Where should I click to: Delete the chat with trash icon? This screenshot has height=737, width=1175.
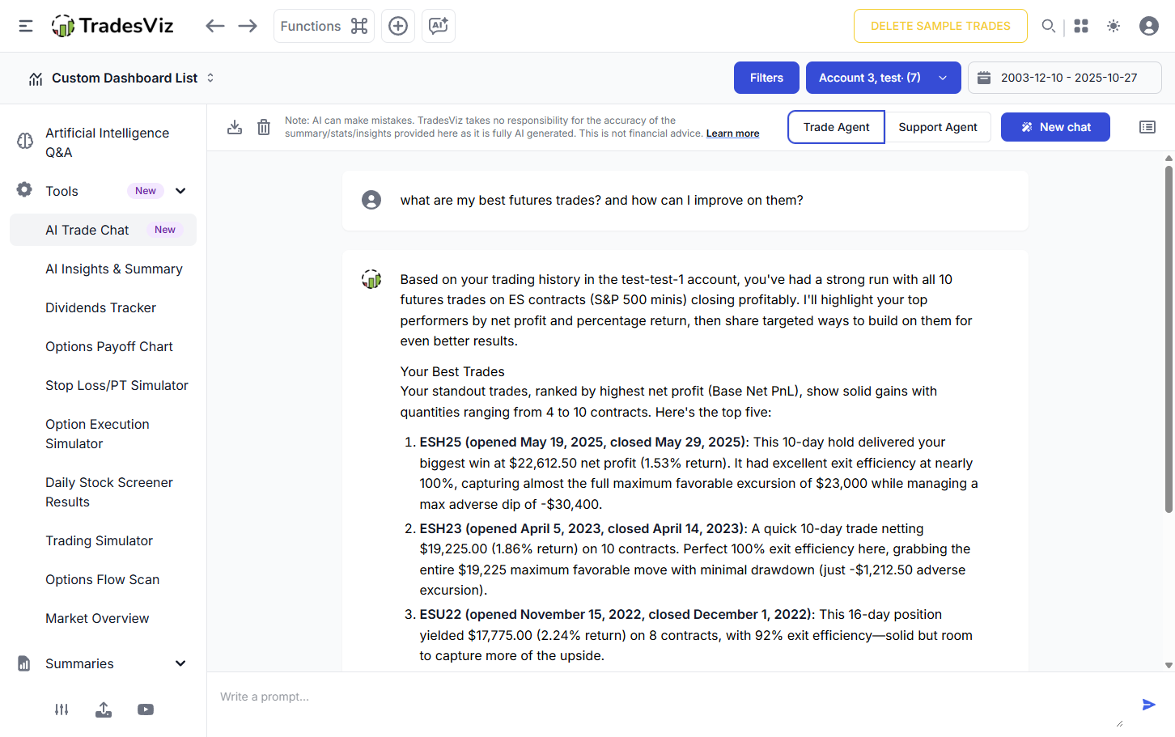(264, 127)
